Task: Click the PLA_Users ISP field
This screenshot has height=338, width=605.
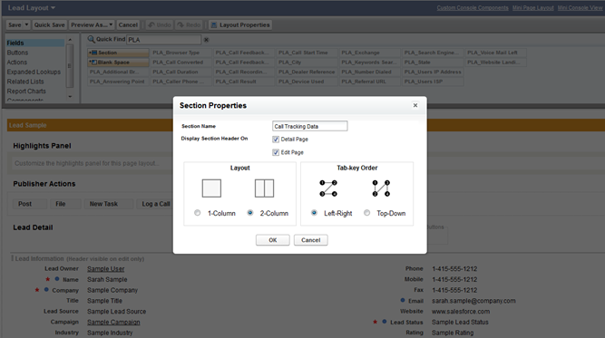Action: pyautogui.click(x=433, y=82)
